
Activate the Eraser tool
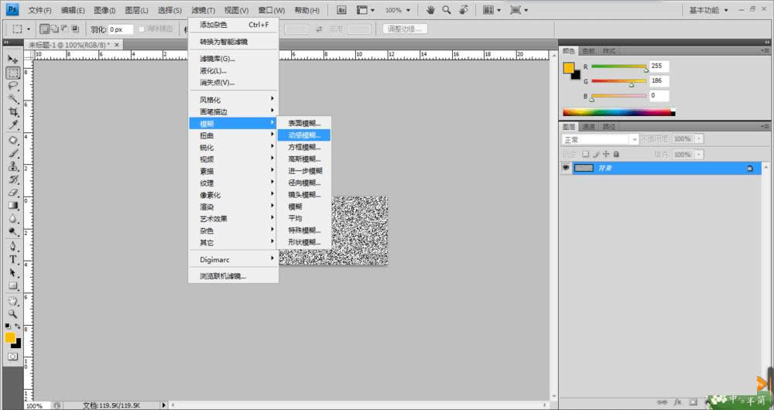(13, 192)
